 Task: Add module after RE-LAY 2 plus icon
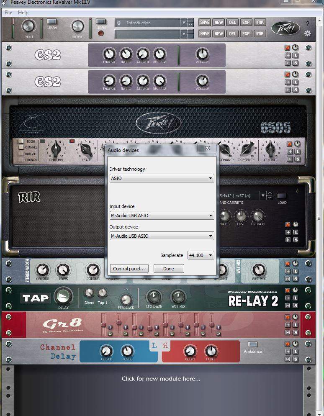(x=288, y=298)
